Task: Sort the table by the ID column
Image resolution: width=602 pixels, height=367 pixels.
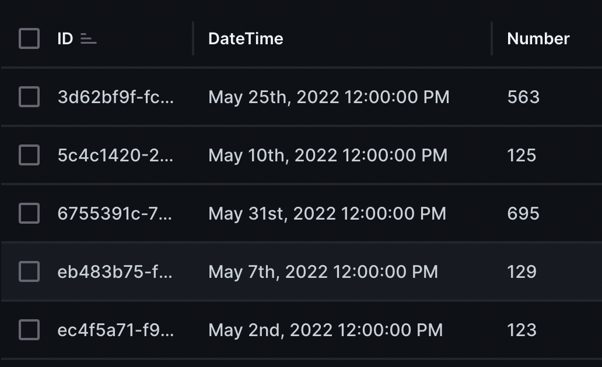Action: click(x=64, y=38)
